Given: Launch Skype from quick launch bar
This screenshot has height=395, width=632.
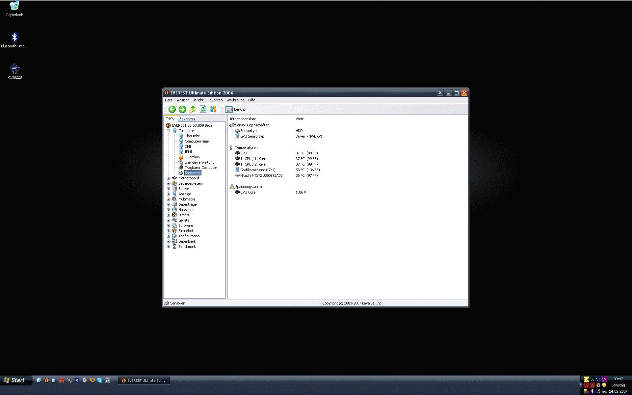Looking at the screenshot, I should [100, 380].
